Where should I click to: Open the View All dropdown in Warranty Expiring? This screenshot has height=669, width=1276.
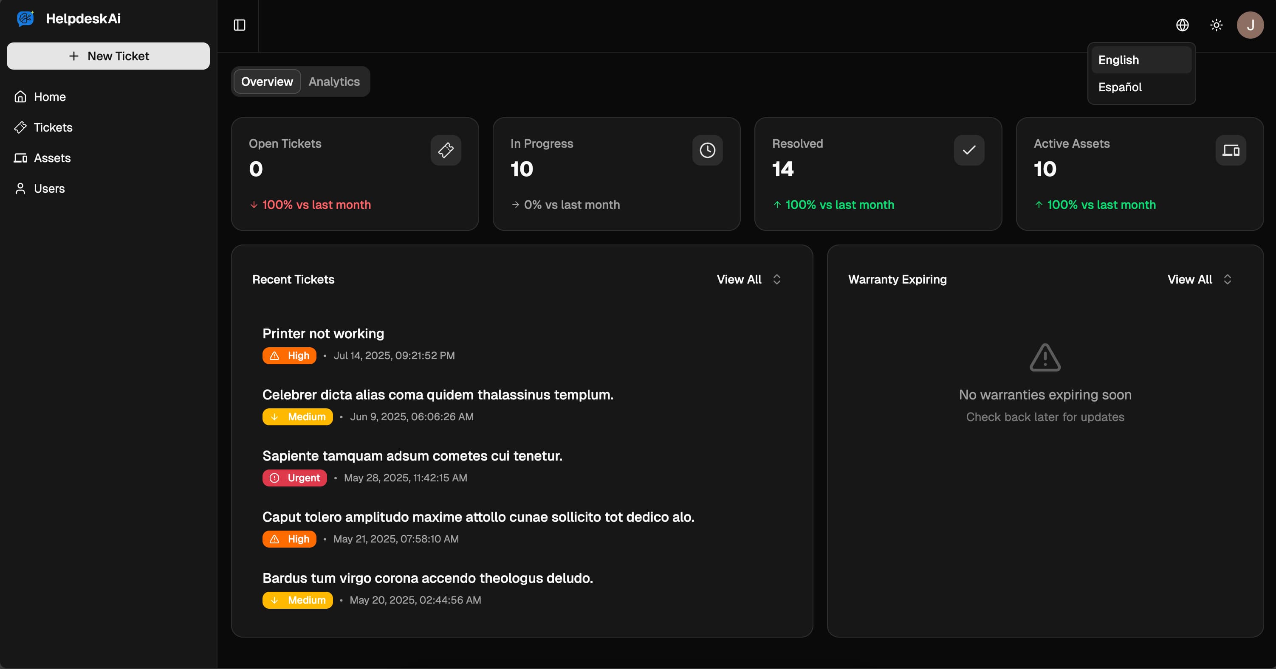[x=1199, y=279]
